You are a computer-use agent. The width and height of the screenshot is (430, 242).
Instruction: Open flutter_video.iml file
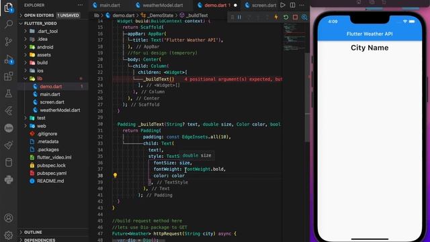(x=54, y=157)
